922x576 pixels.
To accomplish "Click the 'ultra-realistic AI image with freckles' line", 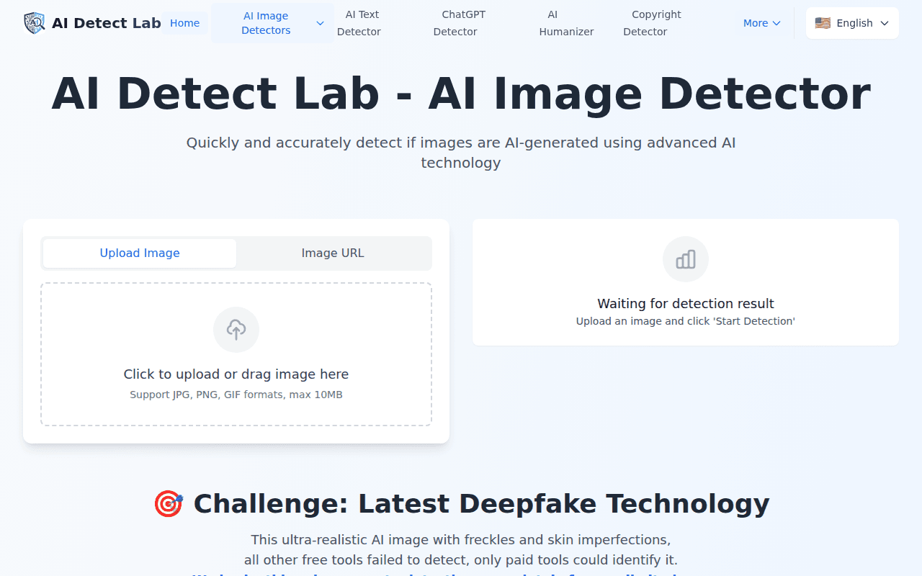I will (461, 540).
